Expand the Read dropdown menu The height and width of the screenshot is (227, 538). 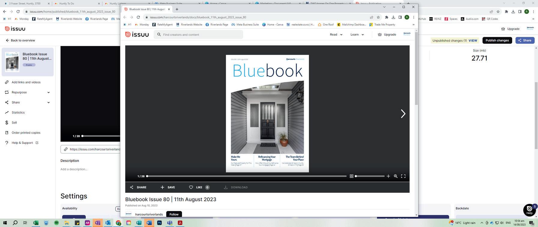click(336, 35)
